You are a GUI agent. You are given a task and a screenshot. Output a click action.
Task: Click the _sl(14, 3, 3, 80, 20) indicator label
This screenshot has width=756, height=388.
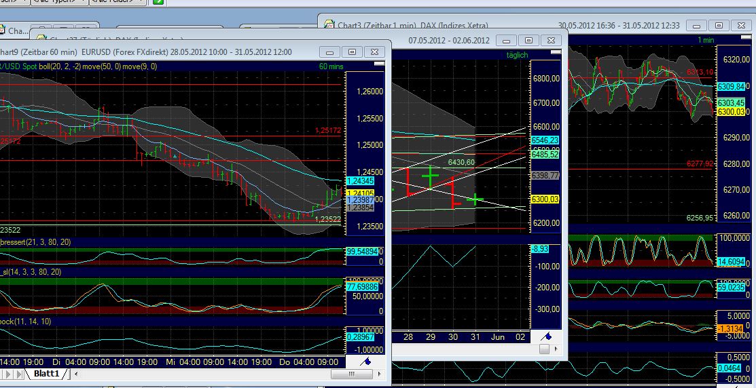(x=31, y=272)
